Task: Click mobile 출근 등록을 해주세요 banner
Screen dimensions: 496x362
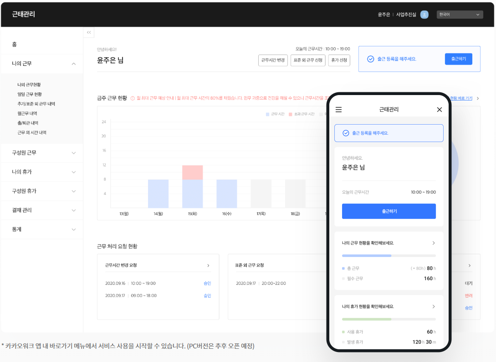Action: pos(389,133)
